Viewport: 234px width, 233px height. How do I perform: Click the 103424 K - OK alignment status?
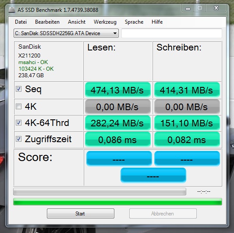pos(36,69)
